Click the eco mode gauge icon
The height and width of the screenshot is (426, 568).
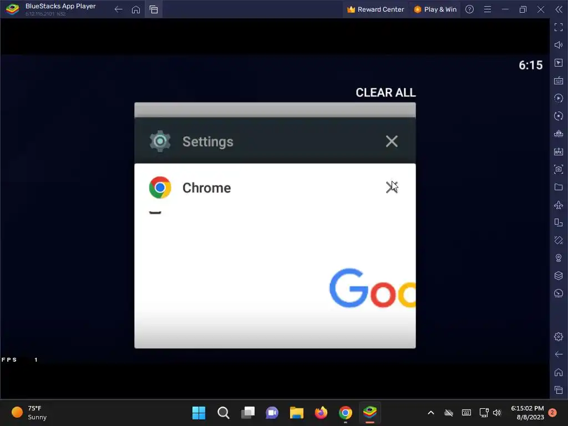tap(559, 293)
